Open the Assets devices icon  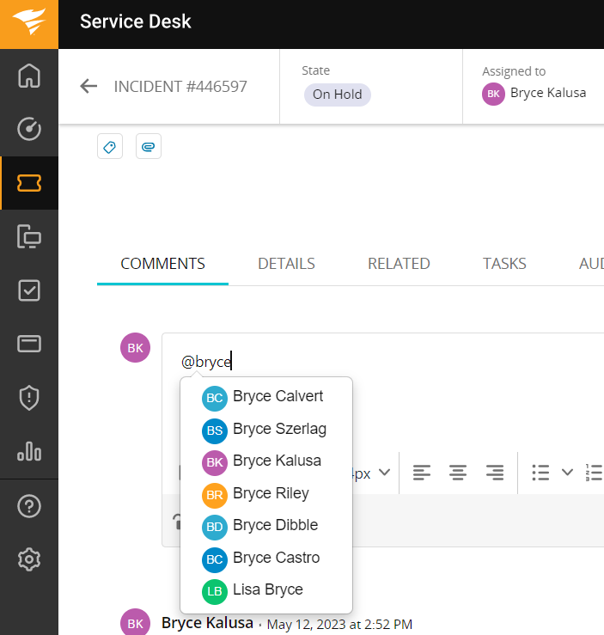pyautogui.click(x=29, y=236)
